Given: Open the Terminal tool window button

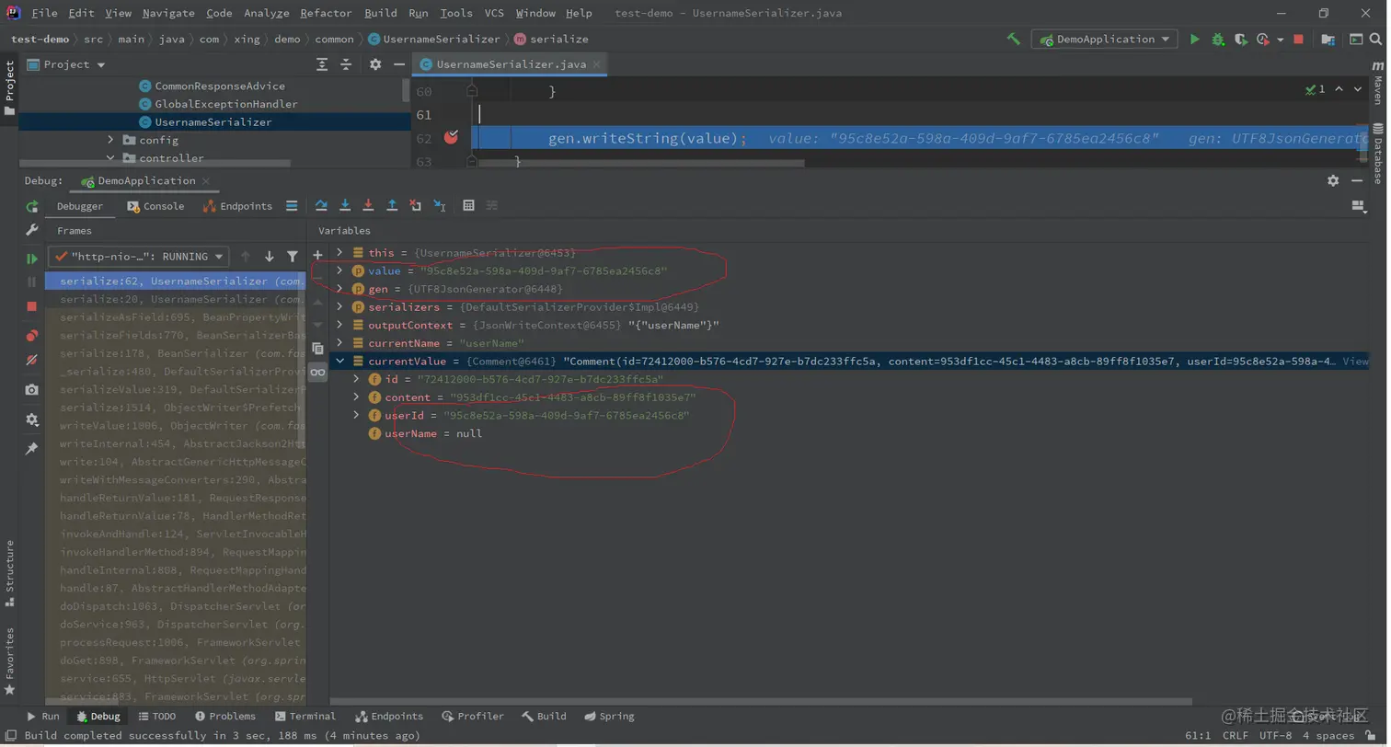Looking at the screenshot, I should 305,717.
